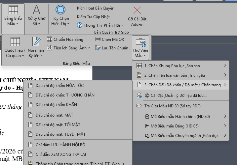Expand the Mở Biểu mẫu Đảng submenu arrow
The width and height of the screenshot is (237, 165).
pos(225,126)
